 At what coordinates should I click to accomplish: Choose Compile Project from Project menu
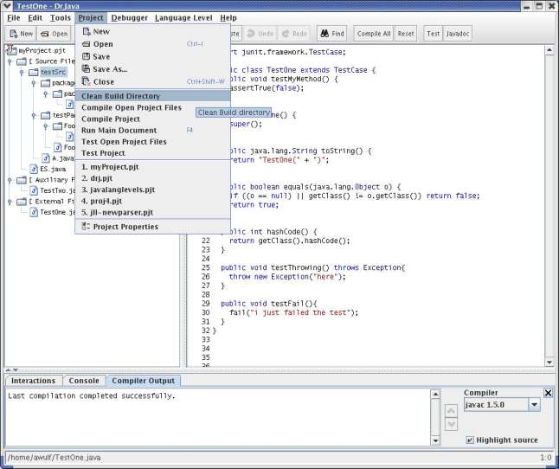click(111, 119)
